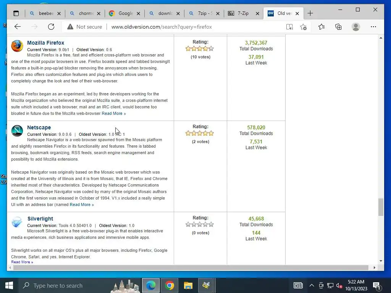Click the vertical scrollbar thumb
Screen dimensions: 391x293
click(381, 207)
